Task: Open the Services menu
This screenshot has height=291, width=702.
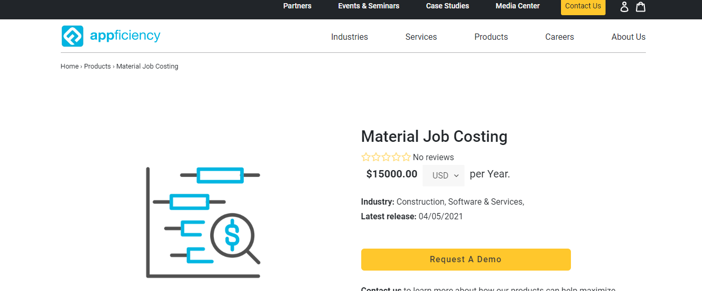Action: coord(421,37)
